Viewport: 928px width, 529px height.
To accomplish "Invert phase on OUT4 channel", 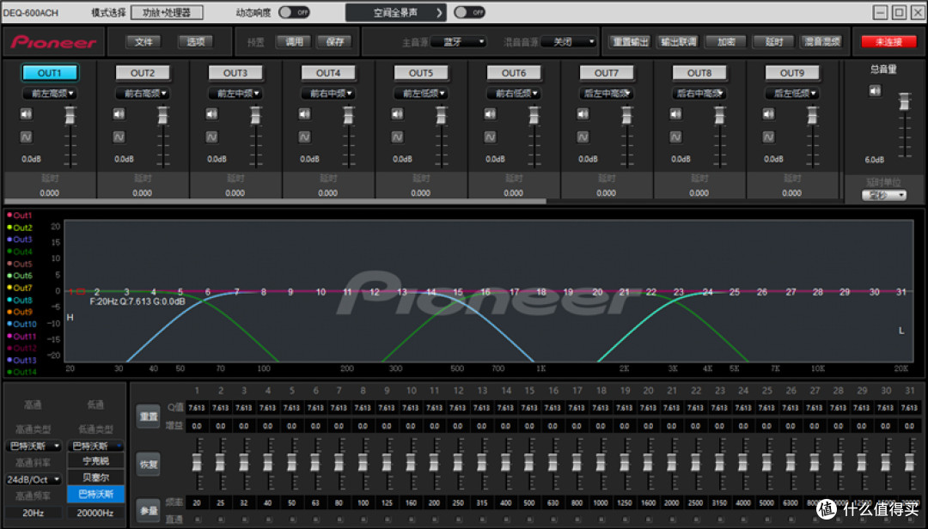I will click(x=305, y=137).
